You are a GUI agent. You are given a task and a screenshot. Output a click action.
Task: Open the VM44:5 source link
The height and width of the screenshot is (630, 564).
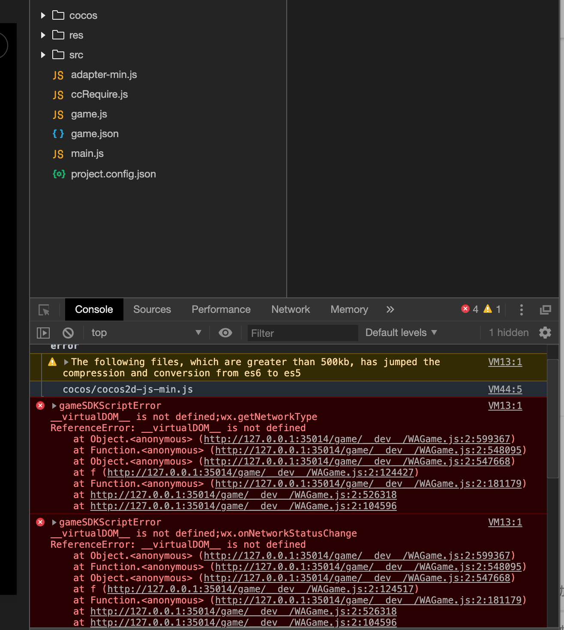[x=505, y=390]
